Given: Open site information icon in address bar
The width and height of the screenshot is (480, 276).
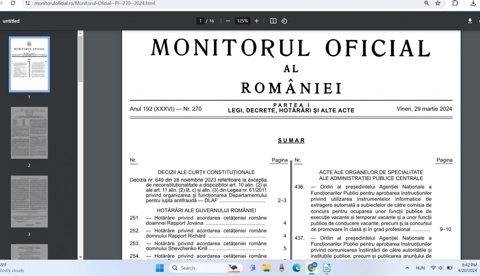Looking at the screenshot, I should click(28, 3).
